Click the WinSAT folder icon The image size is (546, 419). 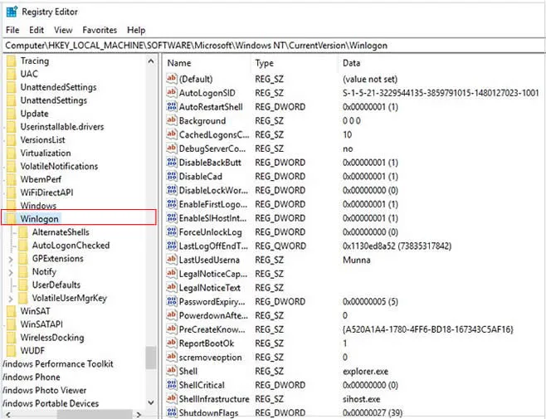point(11,311)
